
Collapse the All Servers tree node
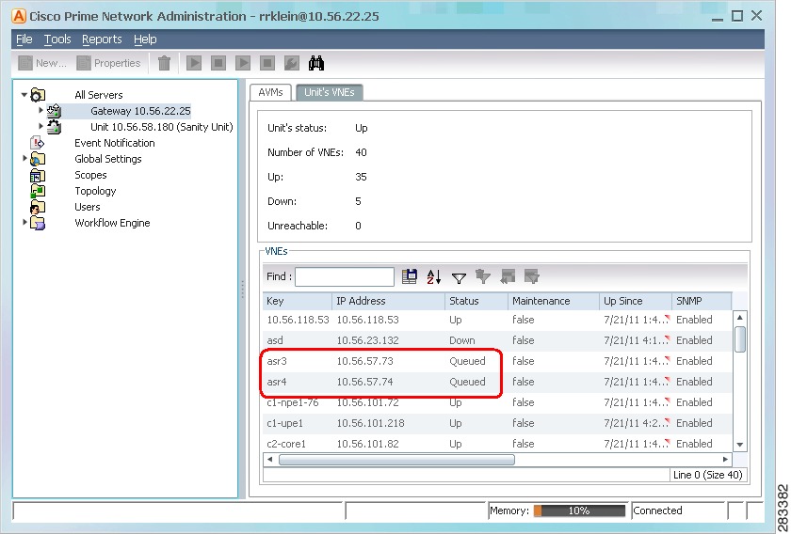(24, 94)
